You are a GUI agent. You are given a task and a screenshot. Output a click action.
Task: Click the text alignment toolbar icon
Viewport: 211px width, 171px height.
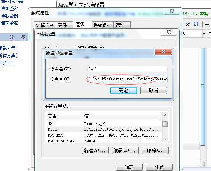pos(207,24)
